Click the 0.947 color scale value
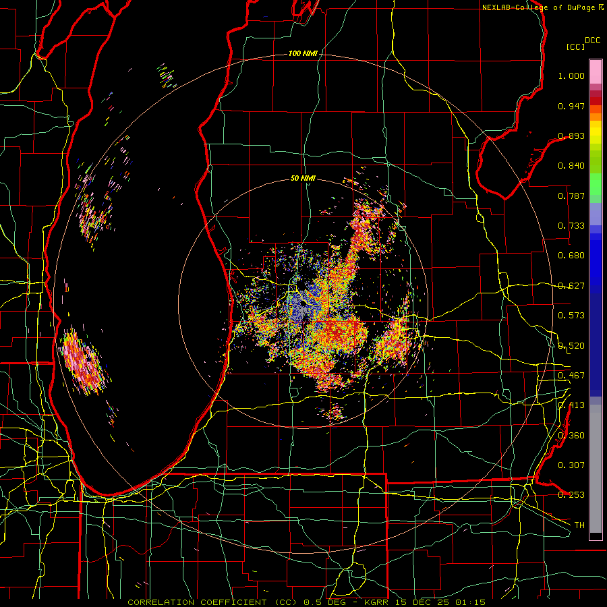 pos(571,106)
